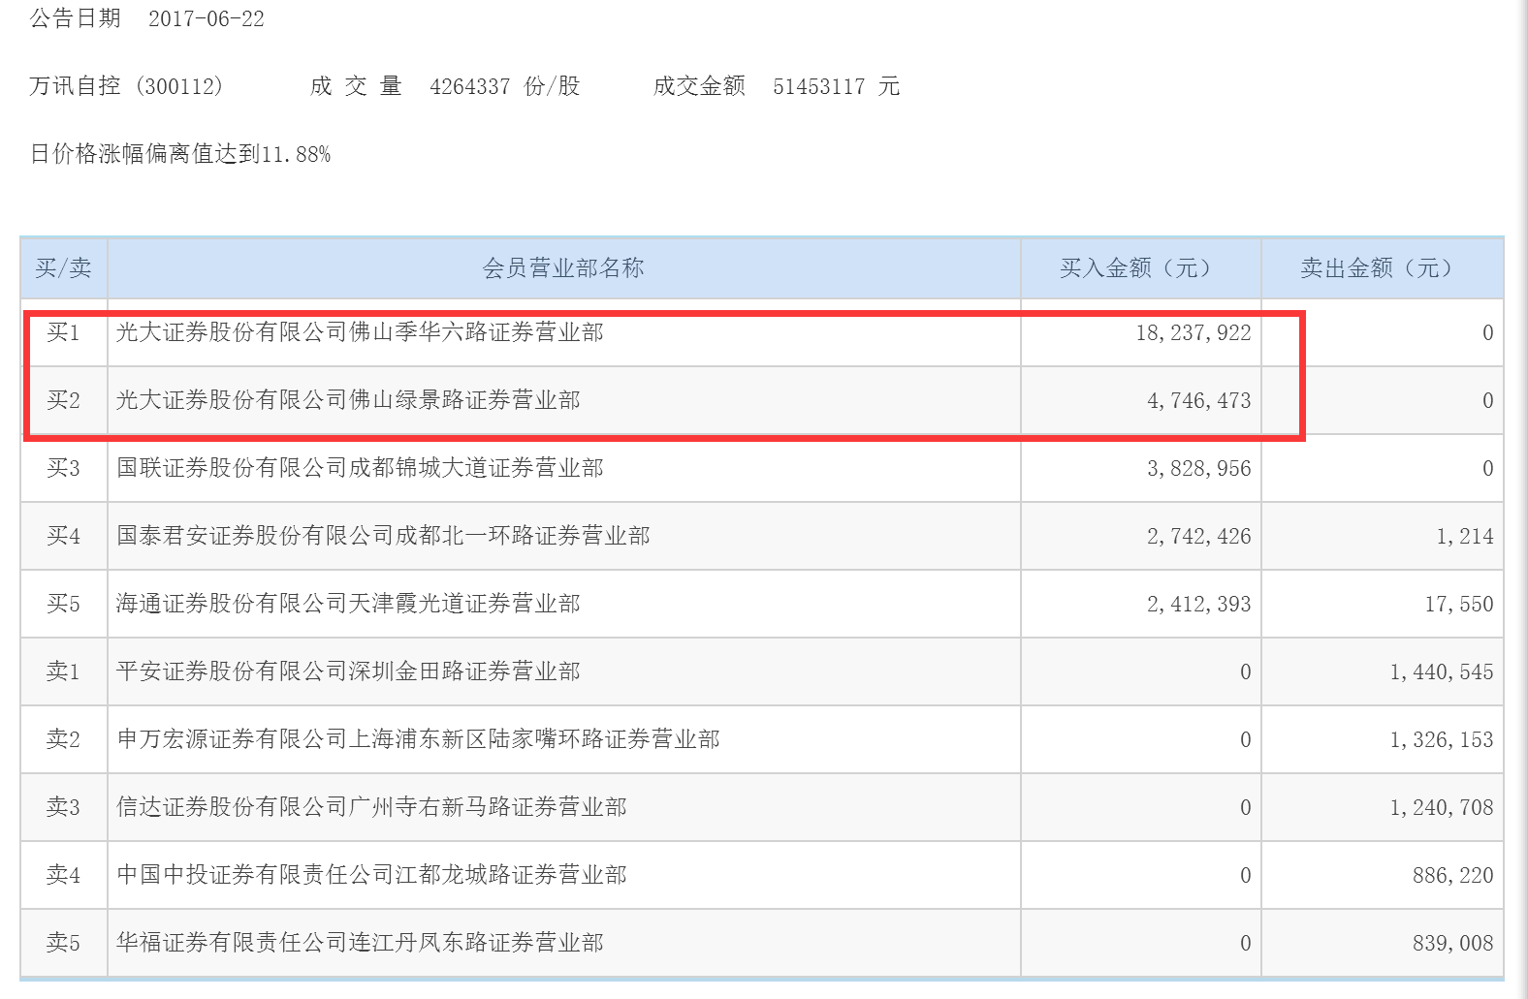Click the 买/卖 column header

(64, 268)
